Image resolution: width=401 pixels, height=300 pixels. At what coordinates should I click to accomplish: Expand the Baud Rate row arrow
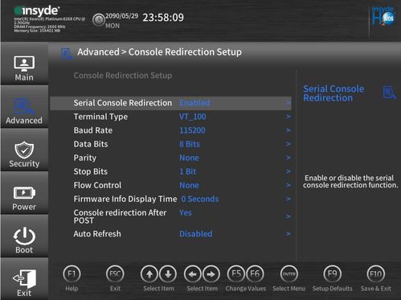tap(288, 130)
